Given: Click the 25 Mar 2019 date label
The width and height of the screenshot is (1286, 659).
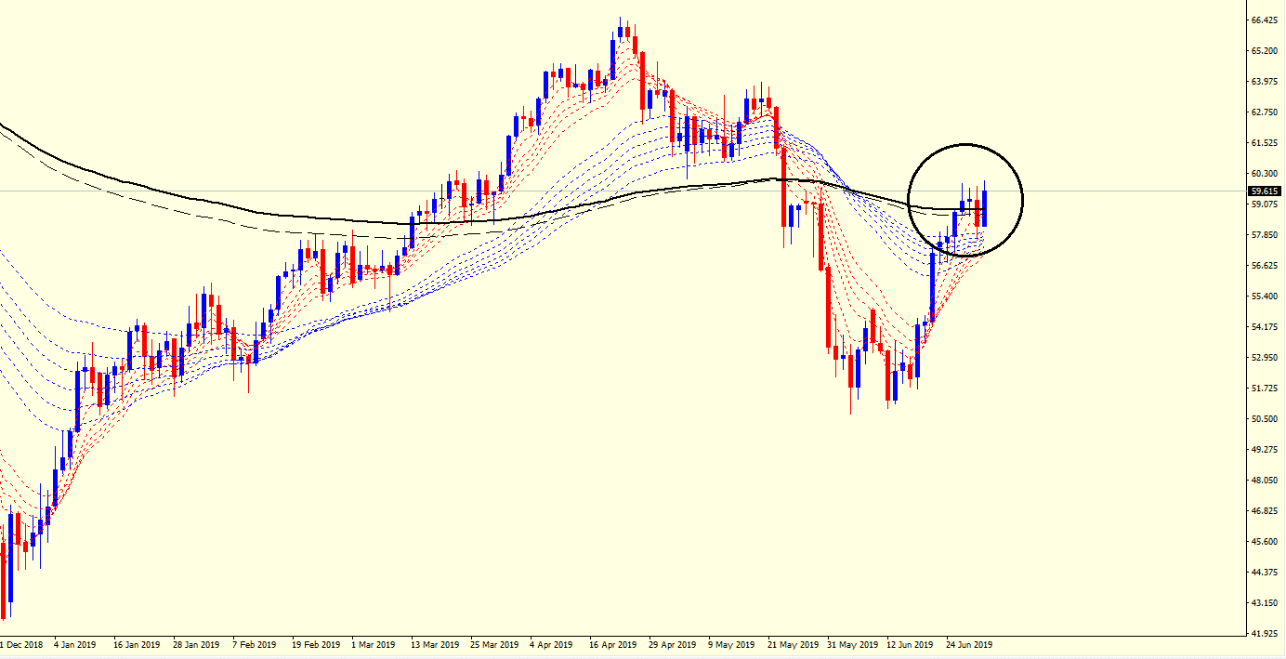Looking at the screenshot, I should (x=494, y=644).
